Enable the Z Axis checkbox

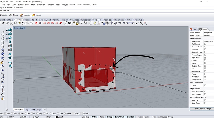pyautogui.click(x=205, y=85)
